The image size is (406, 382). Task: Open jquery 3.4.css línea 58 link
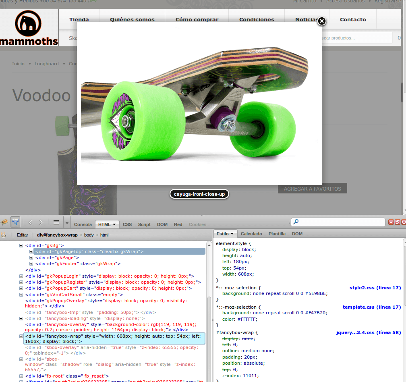coord(369,332)
